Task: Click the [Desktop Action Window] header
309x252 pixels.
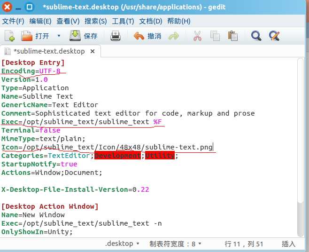Action: click(50, 206)
